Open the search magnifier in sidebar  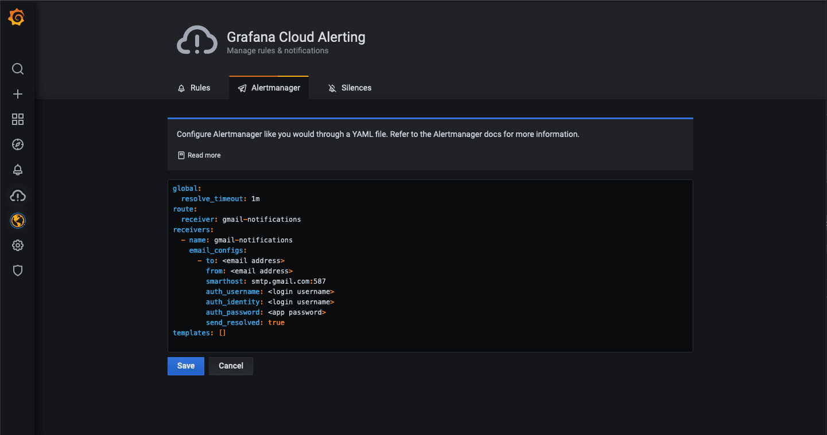coord(18,69)
